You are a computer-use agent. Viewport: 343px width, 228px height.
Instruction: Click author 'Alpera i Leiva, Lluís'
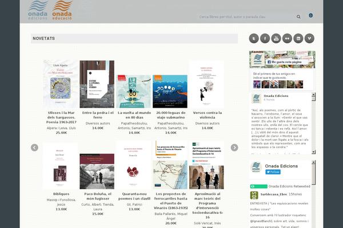[x=61, y=128]
